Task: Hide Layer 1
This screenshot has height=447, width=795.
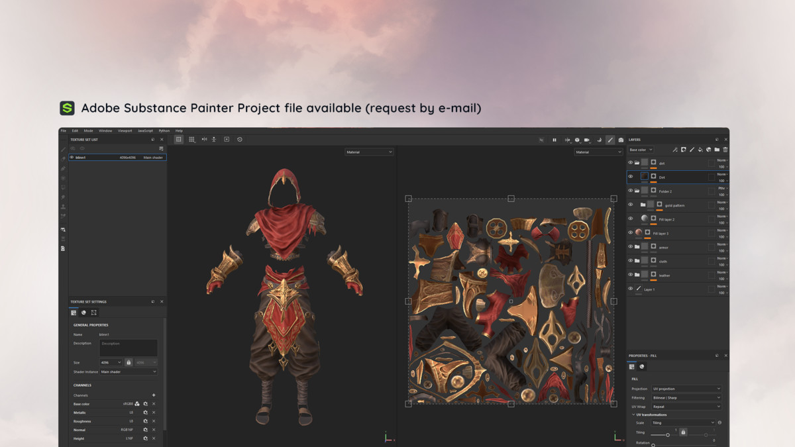Action: coord(631,289)
